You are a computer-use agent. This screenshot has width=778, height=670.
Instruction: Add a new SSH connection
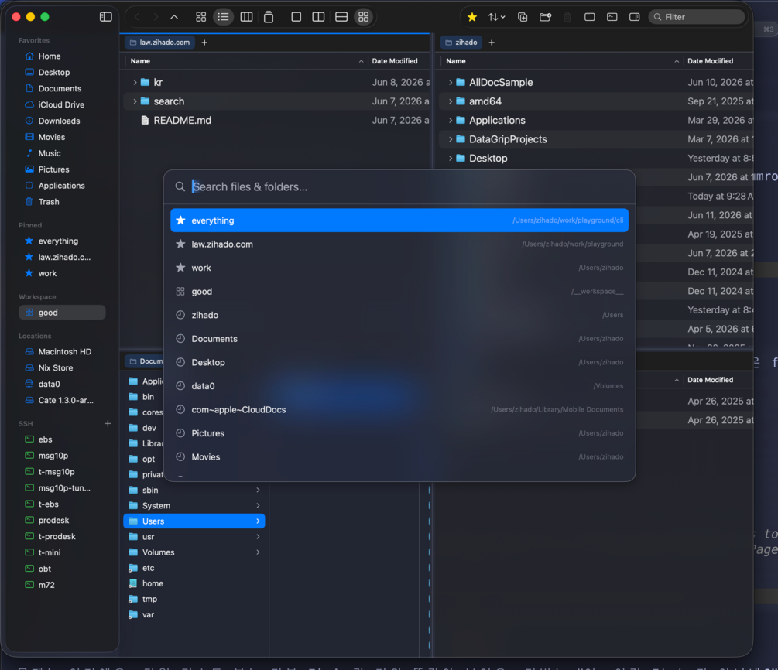pyautogui.click(x=108, y=423)
